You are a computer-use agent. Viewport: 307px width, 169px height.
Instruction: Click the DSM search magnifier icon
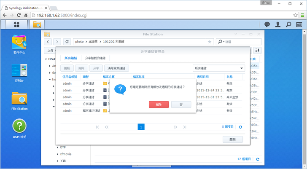[x=288, y=24]
